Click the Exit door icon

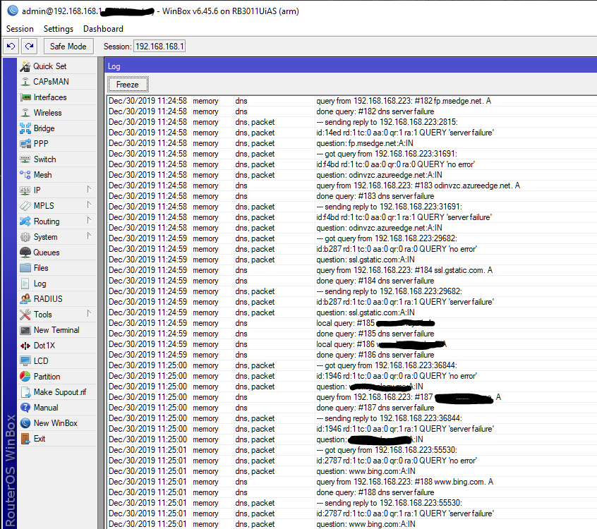(x=25, y=439)
